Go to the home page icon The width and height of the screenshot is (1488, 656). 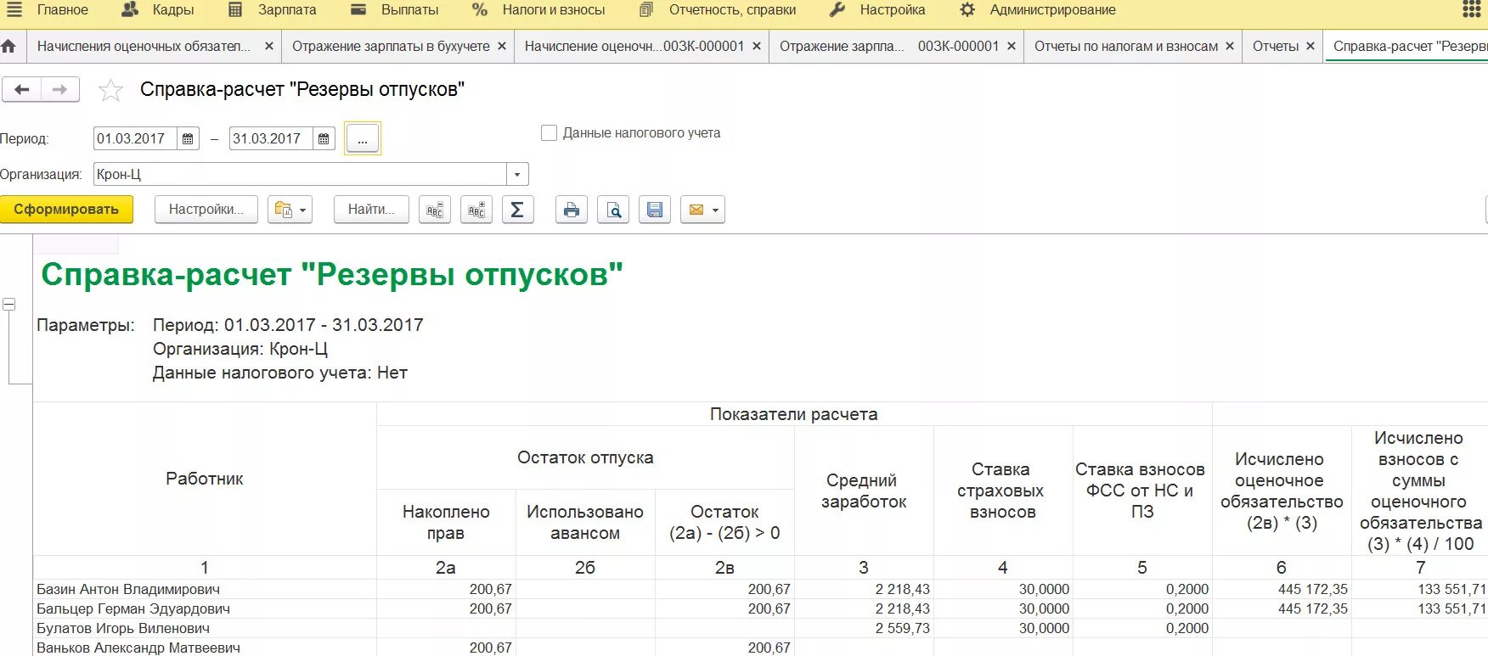pos(8,47)
